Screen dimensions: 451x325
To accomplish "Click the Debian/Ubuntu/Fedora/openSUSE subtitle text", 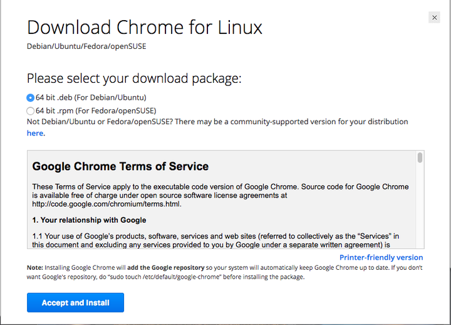I will pyautogui.click(x=86, y=46).
